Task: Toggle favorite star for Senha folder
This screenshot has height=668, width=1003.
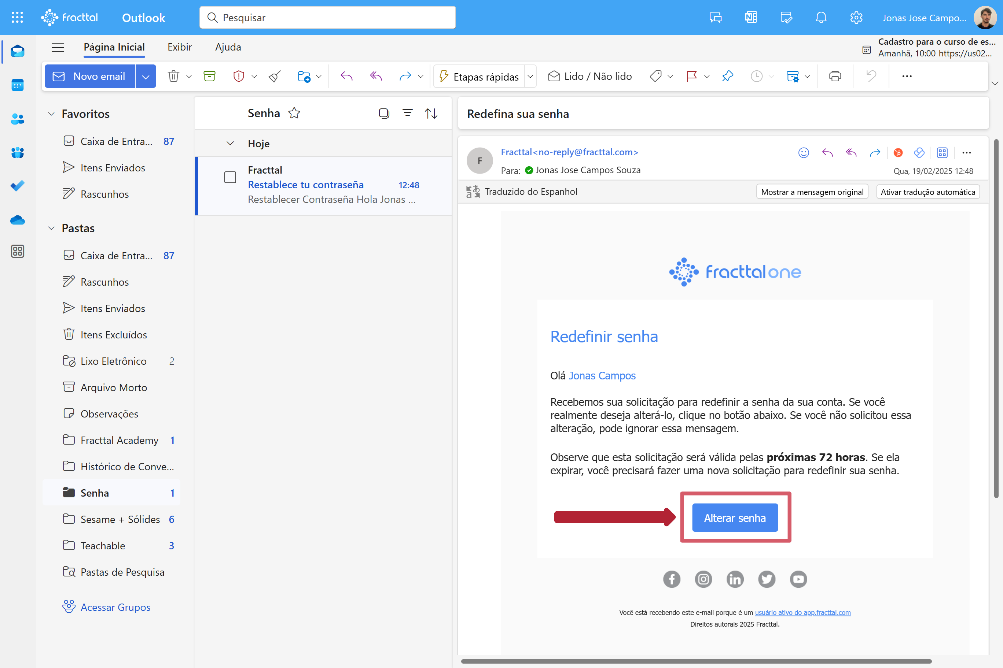Action: 294,113
